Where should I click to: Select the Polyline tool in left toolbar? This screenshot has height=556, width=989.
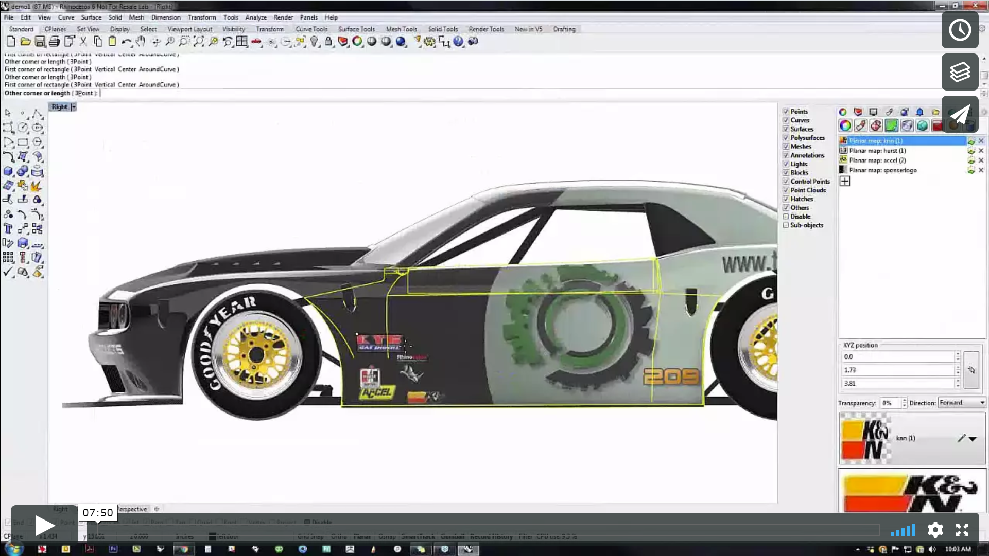(x=37, y=113)
